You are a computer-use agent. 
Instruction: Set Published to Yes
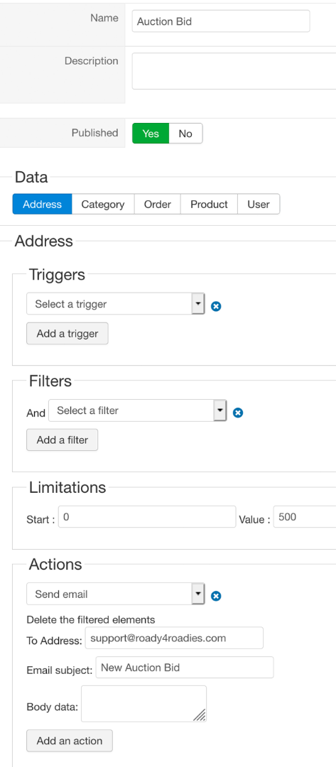[151, 134]
